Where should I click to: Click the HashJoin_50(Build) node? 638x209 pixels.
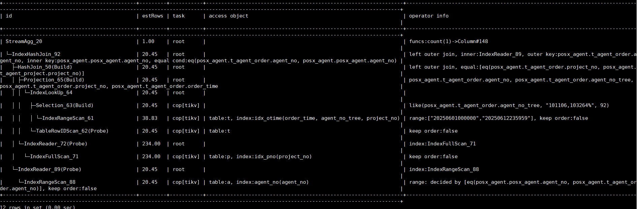[45, 67]
